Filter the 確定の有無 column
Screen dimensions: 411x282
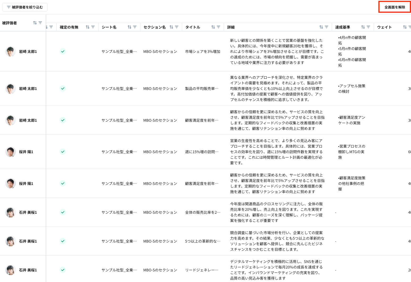point(93,27)
